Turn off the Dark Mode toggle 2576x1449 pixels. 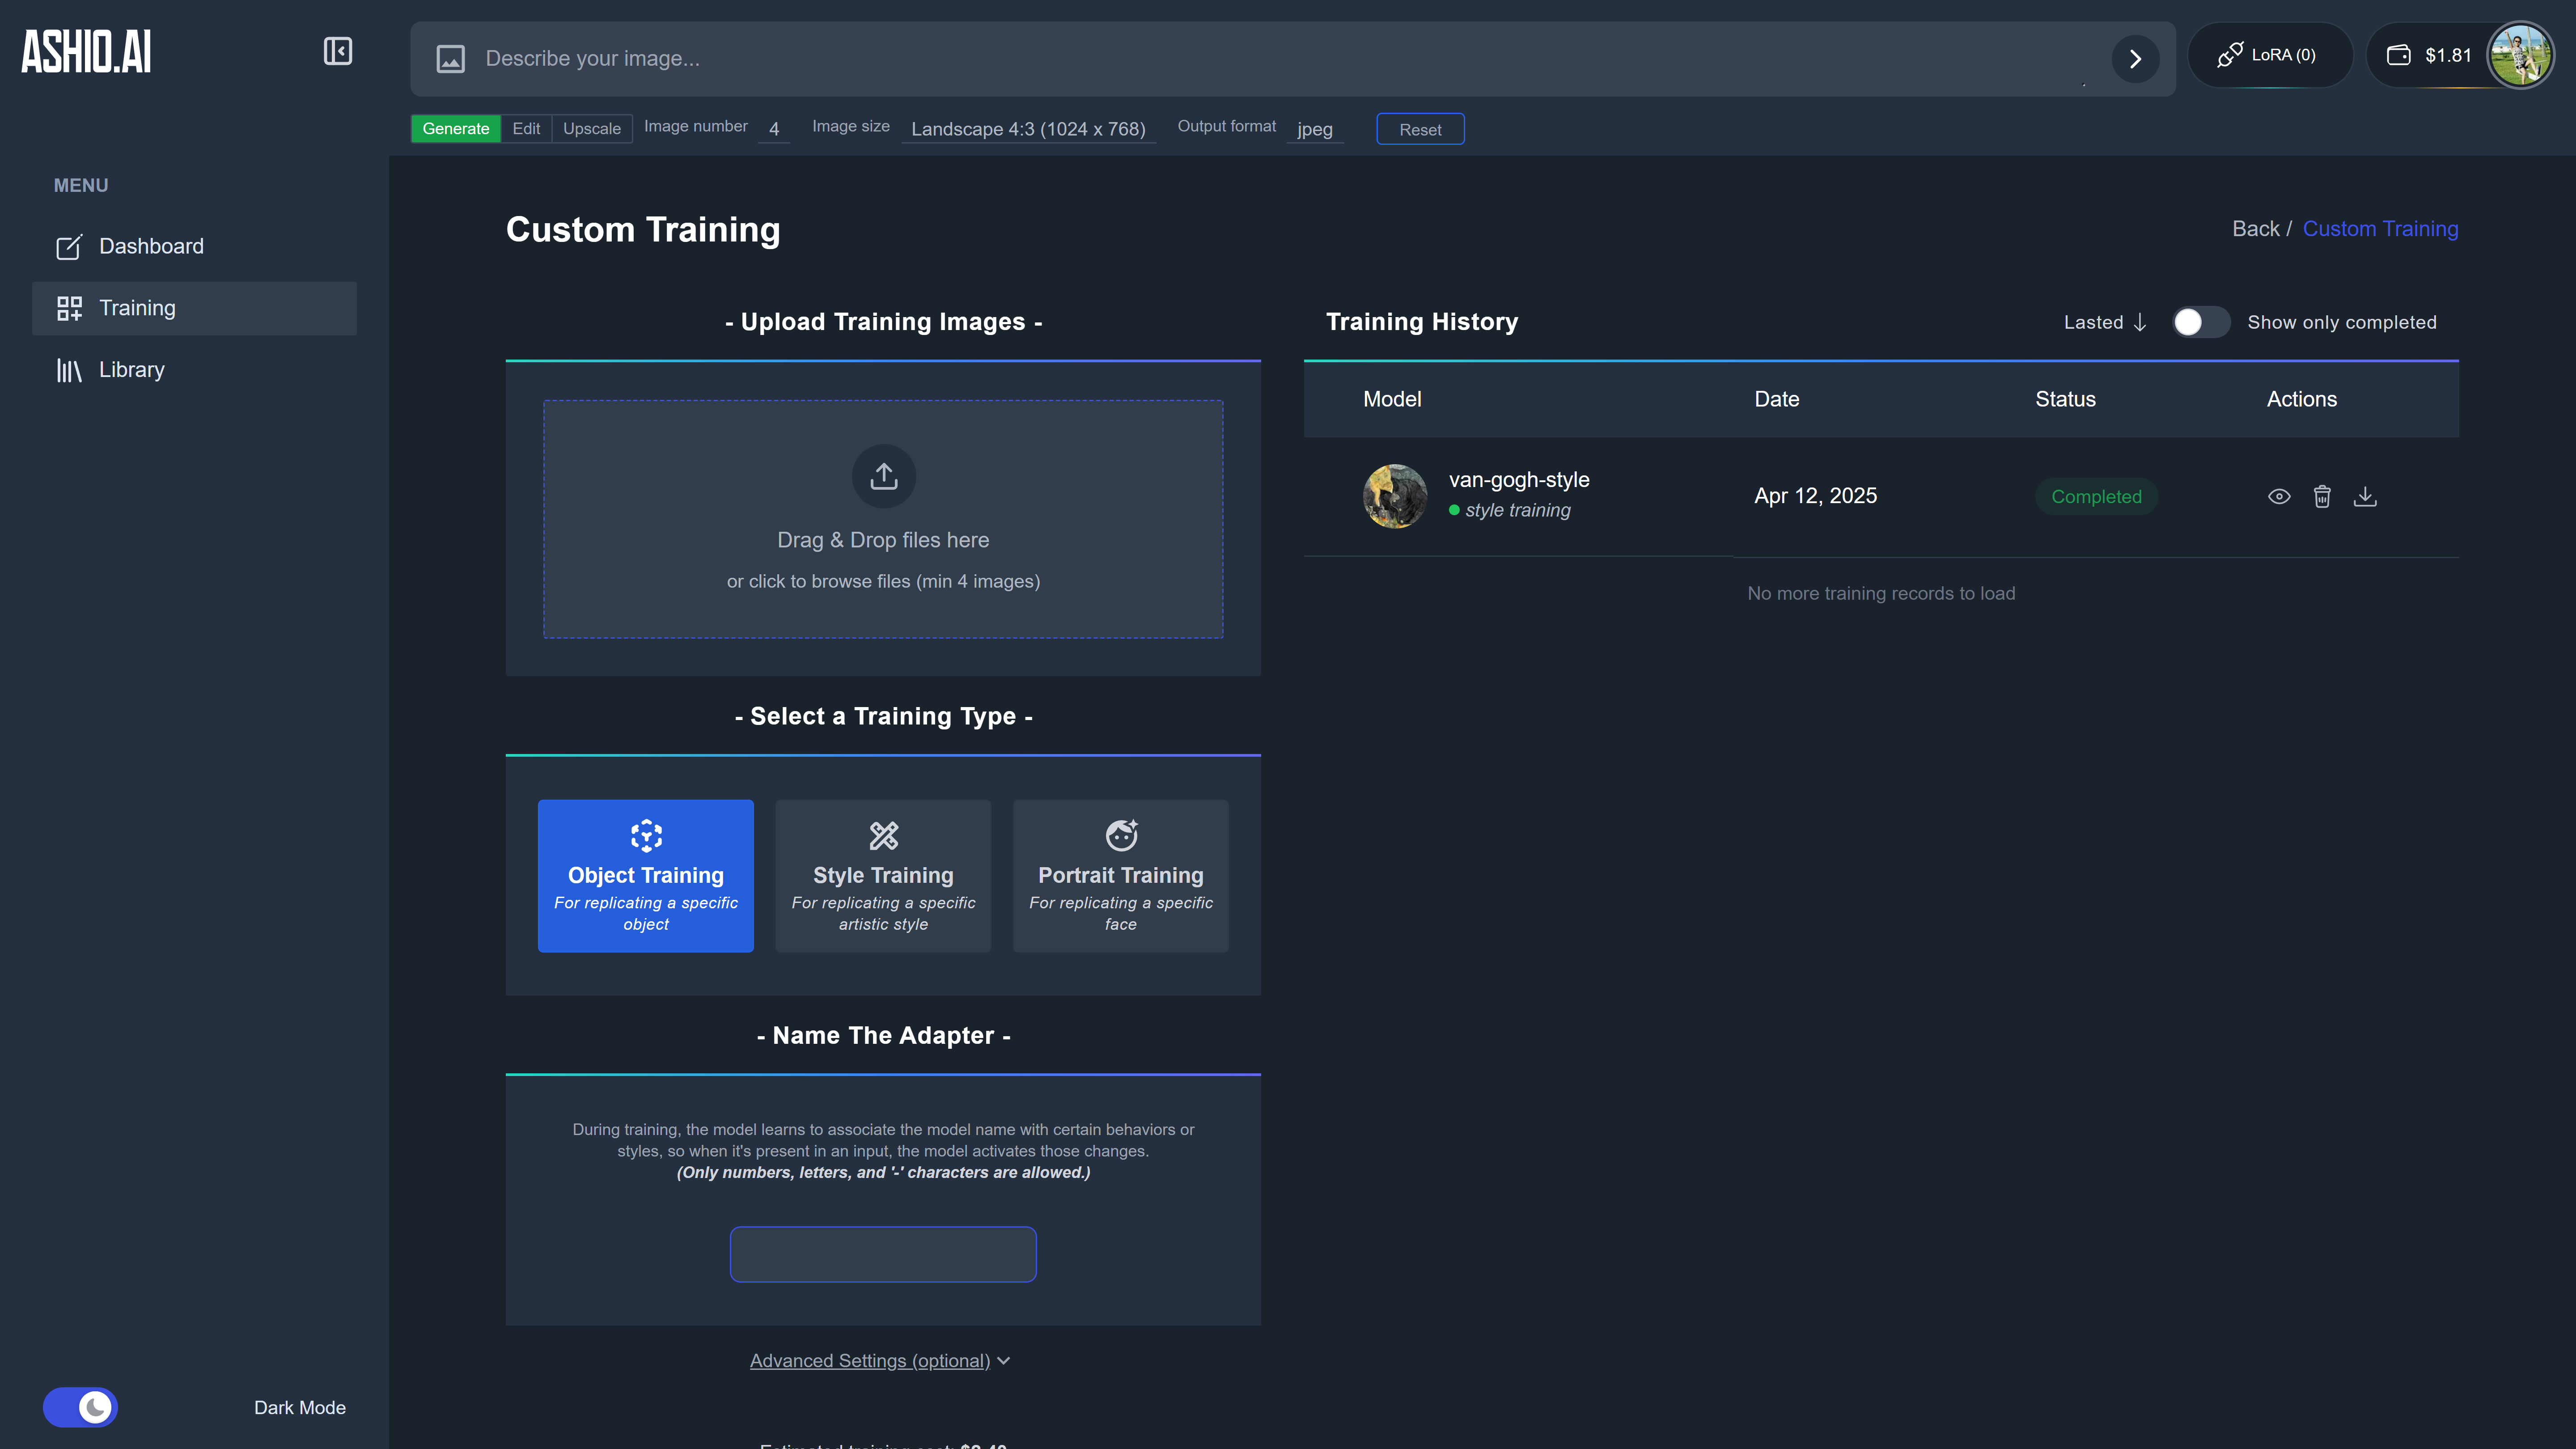tap(81, 1407)
